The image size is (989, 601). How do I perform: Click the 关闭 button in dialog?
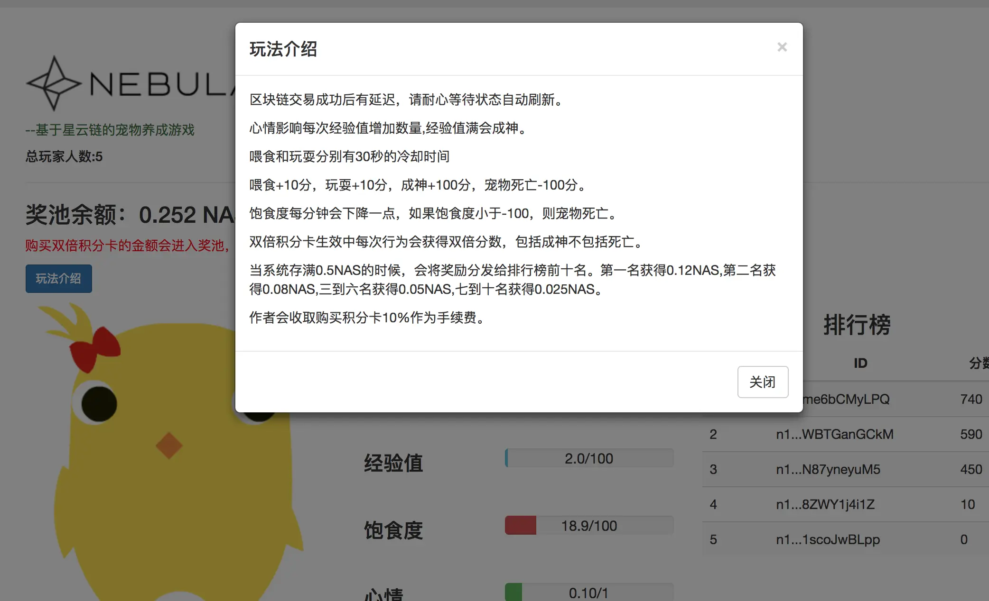click(x=762, y=382)
